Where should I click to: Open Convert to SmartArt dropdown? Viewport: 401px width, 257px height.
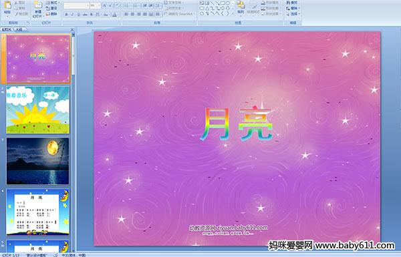(180, 14)
